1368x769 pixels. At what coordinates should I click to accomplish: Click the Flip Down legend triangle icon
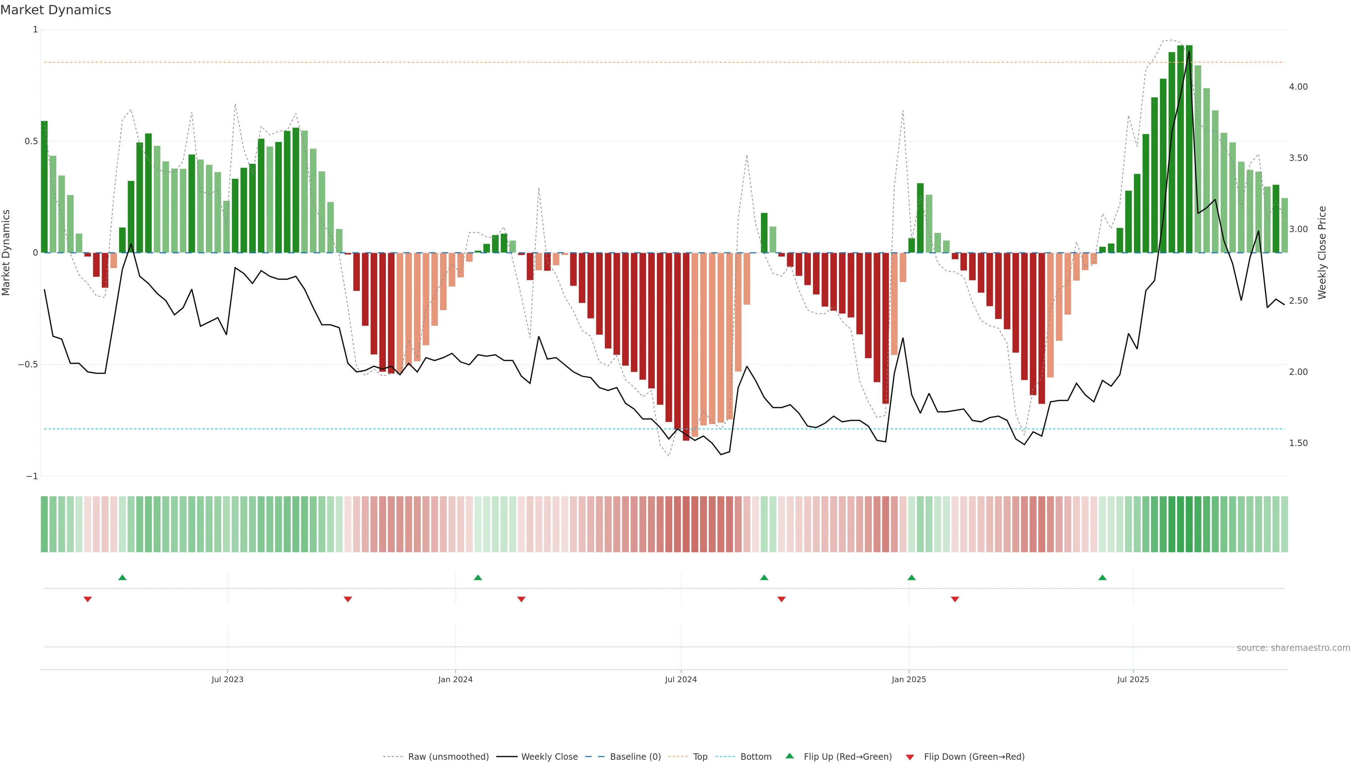click(x=910, y=757)
